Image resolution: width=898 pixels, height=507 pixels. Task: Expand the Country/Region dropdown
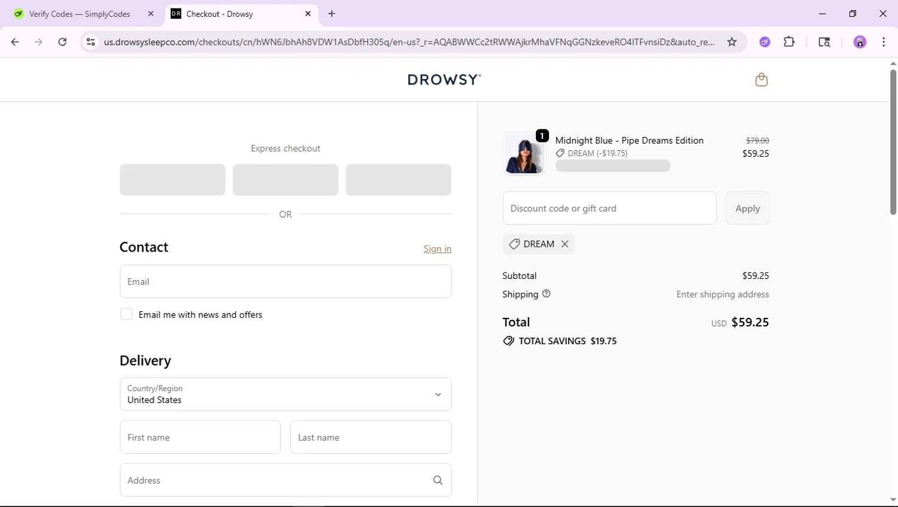(286, 394)
